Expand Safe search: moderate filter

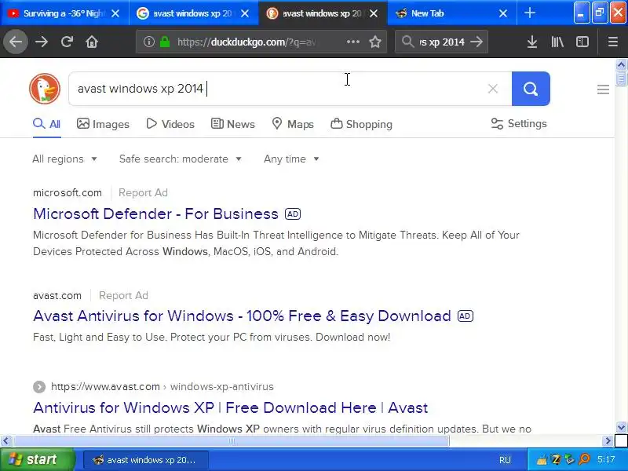pos(181,159)
